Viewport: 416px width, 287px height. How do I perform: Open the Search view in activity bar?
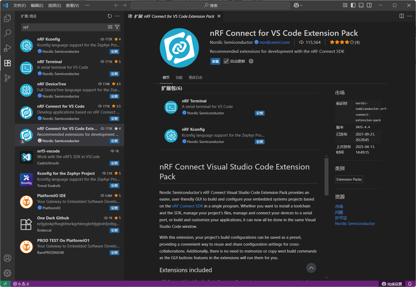click(x=7, y=33)
